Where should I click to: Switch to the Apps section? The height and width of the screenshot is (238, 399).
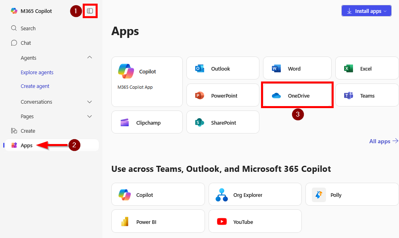click(27, 145)
